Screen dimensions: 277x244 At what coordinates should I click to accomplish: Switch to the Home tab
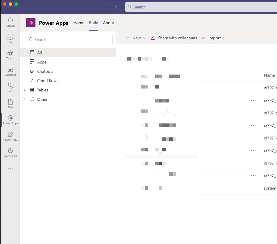point(79,23)
